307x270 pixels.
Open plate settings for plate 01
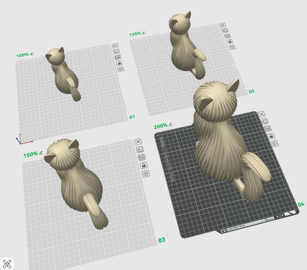point(121,69)
